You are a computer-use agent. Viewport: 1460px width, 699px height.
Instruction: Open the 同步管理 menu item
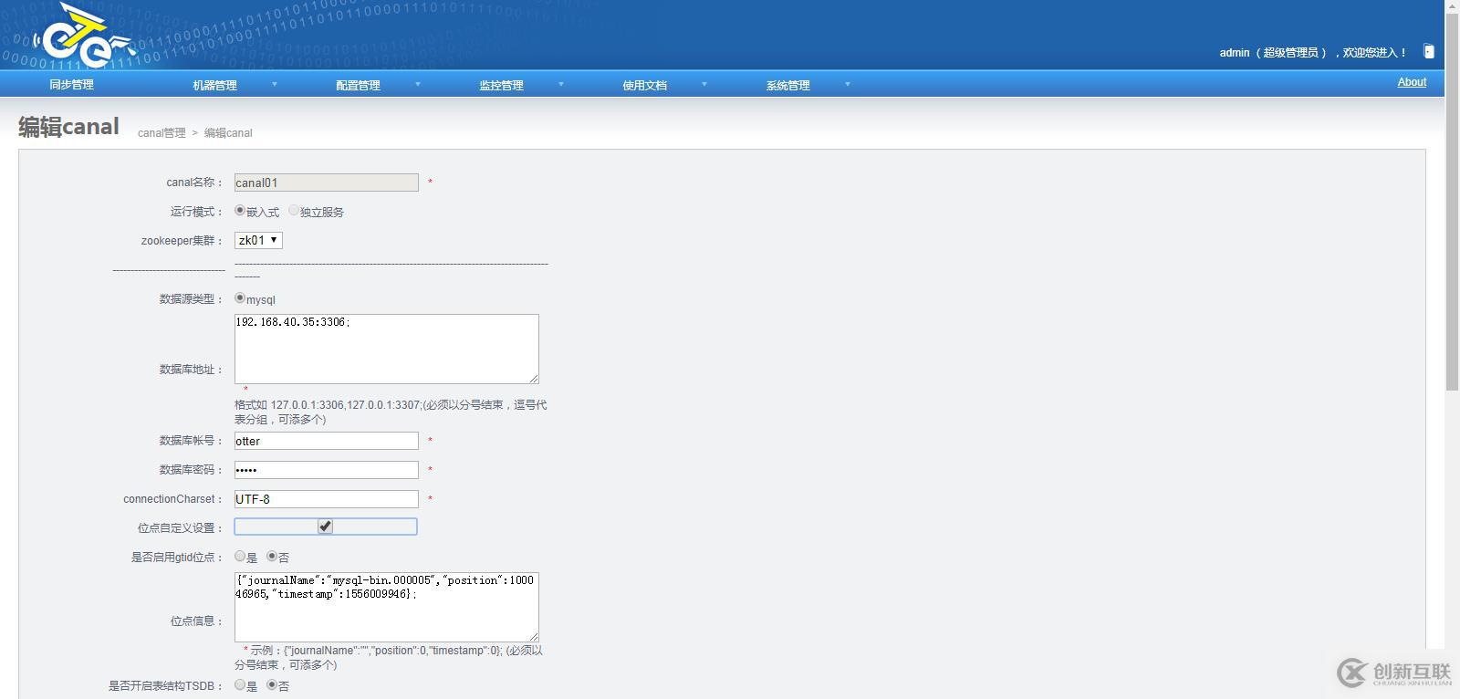(71, 84)
